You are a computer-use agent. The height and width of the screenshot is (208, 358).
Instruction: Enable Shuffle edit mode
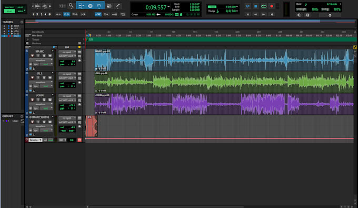(x=9, y=7)
